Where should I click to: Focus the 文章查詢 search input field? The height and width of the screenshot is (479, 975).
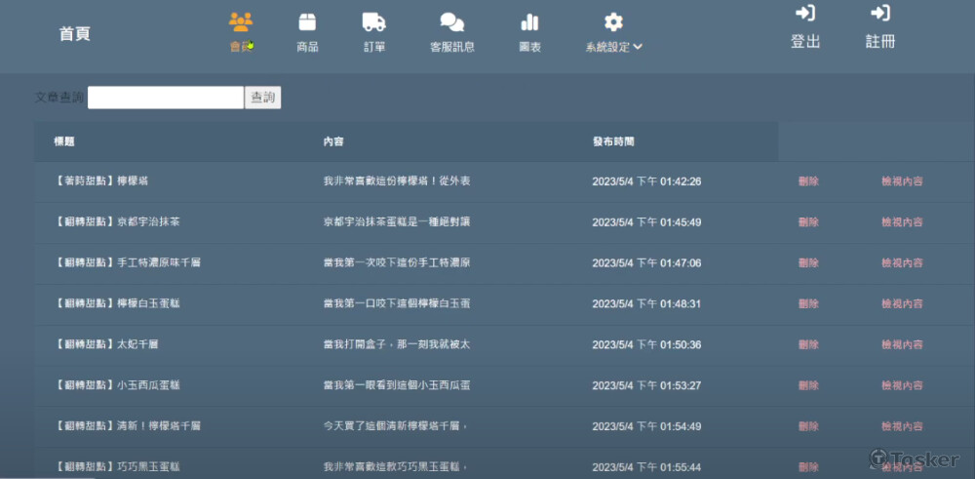pos(166,98)
